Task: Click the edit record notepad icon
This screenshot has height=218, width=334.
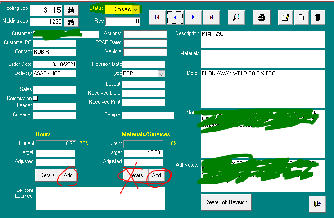Action: (x=285, y=18)
